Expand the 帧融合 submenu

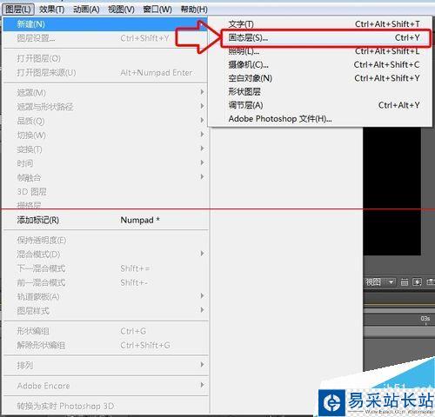coord(105,177)
